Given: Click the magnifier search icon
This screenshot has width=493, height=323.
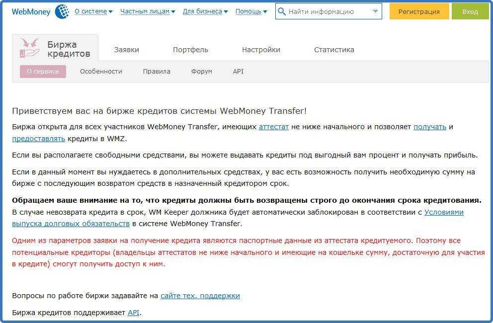Looking at the screenshot, I should (x=282, y=11).
